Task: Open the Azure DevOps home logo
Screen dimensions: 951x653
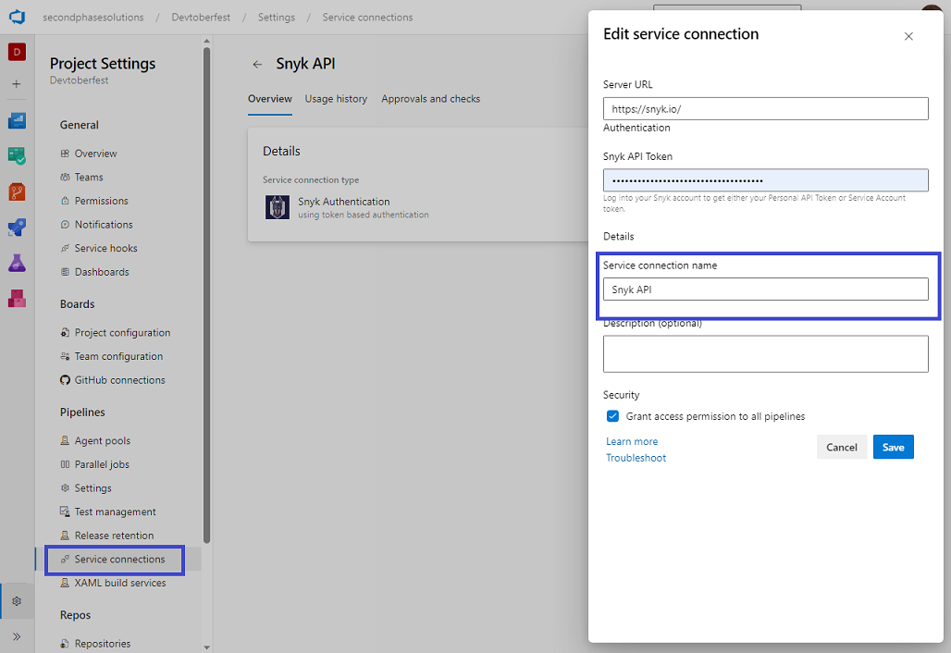Action: coord(17,17)
